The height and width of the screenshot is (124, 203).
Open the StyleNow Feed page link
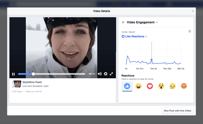(32, 82)
